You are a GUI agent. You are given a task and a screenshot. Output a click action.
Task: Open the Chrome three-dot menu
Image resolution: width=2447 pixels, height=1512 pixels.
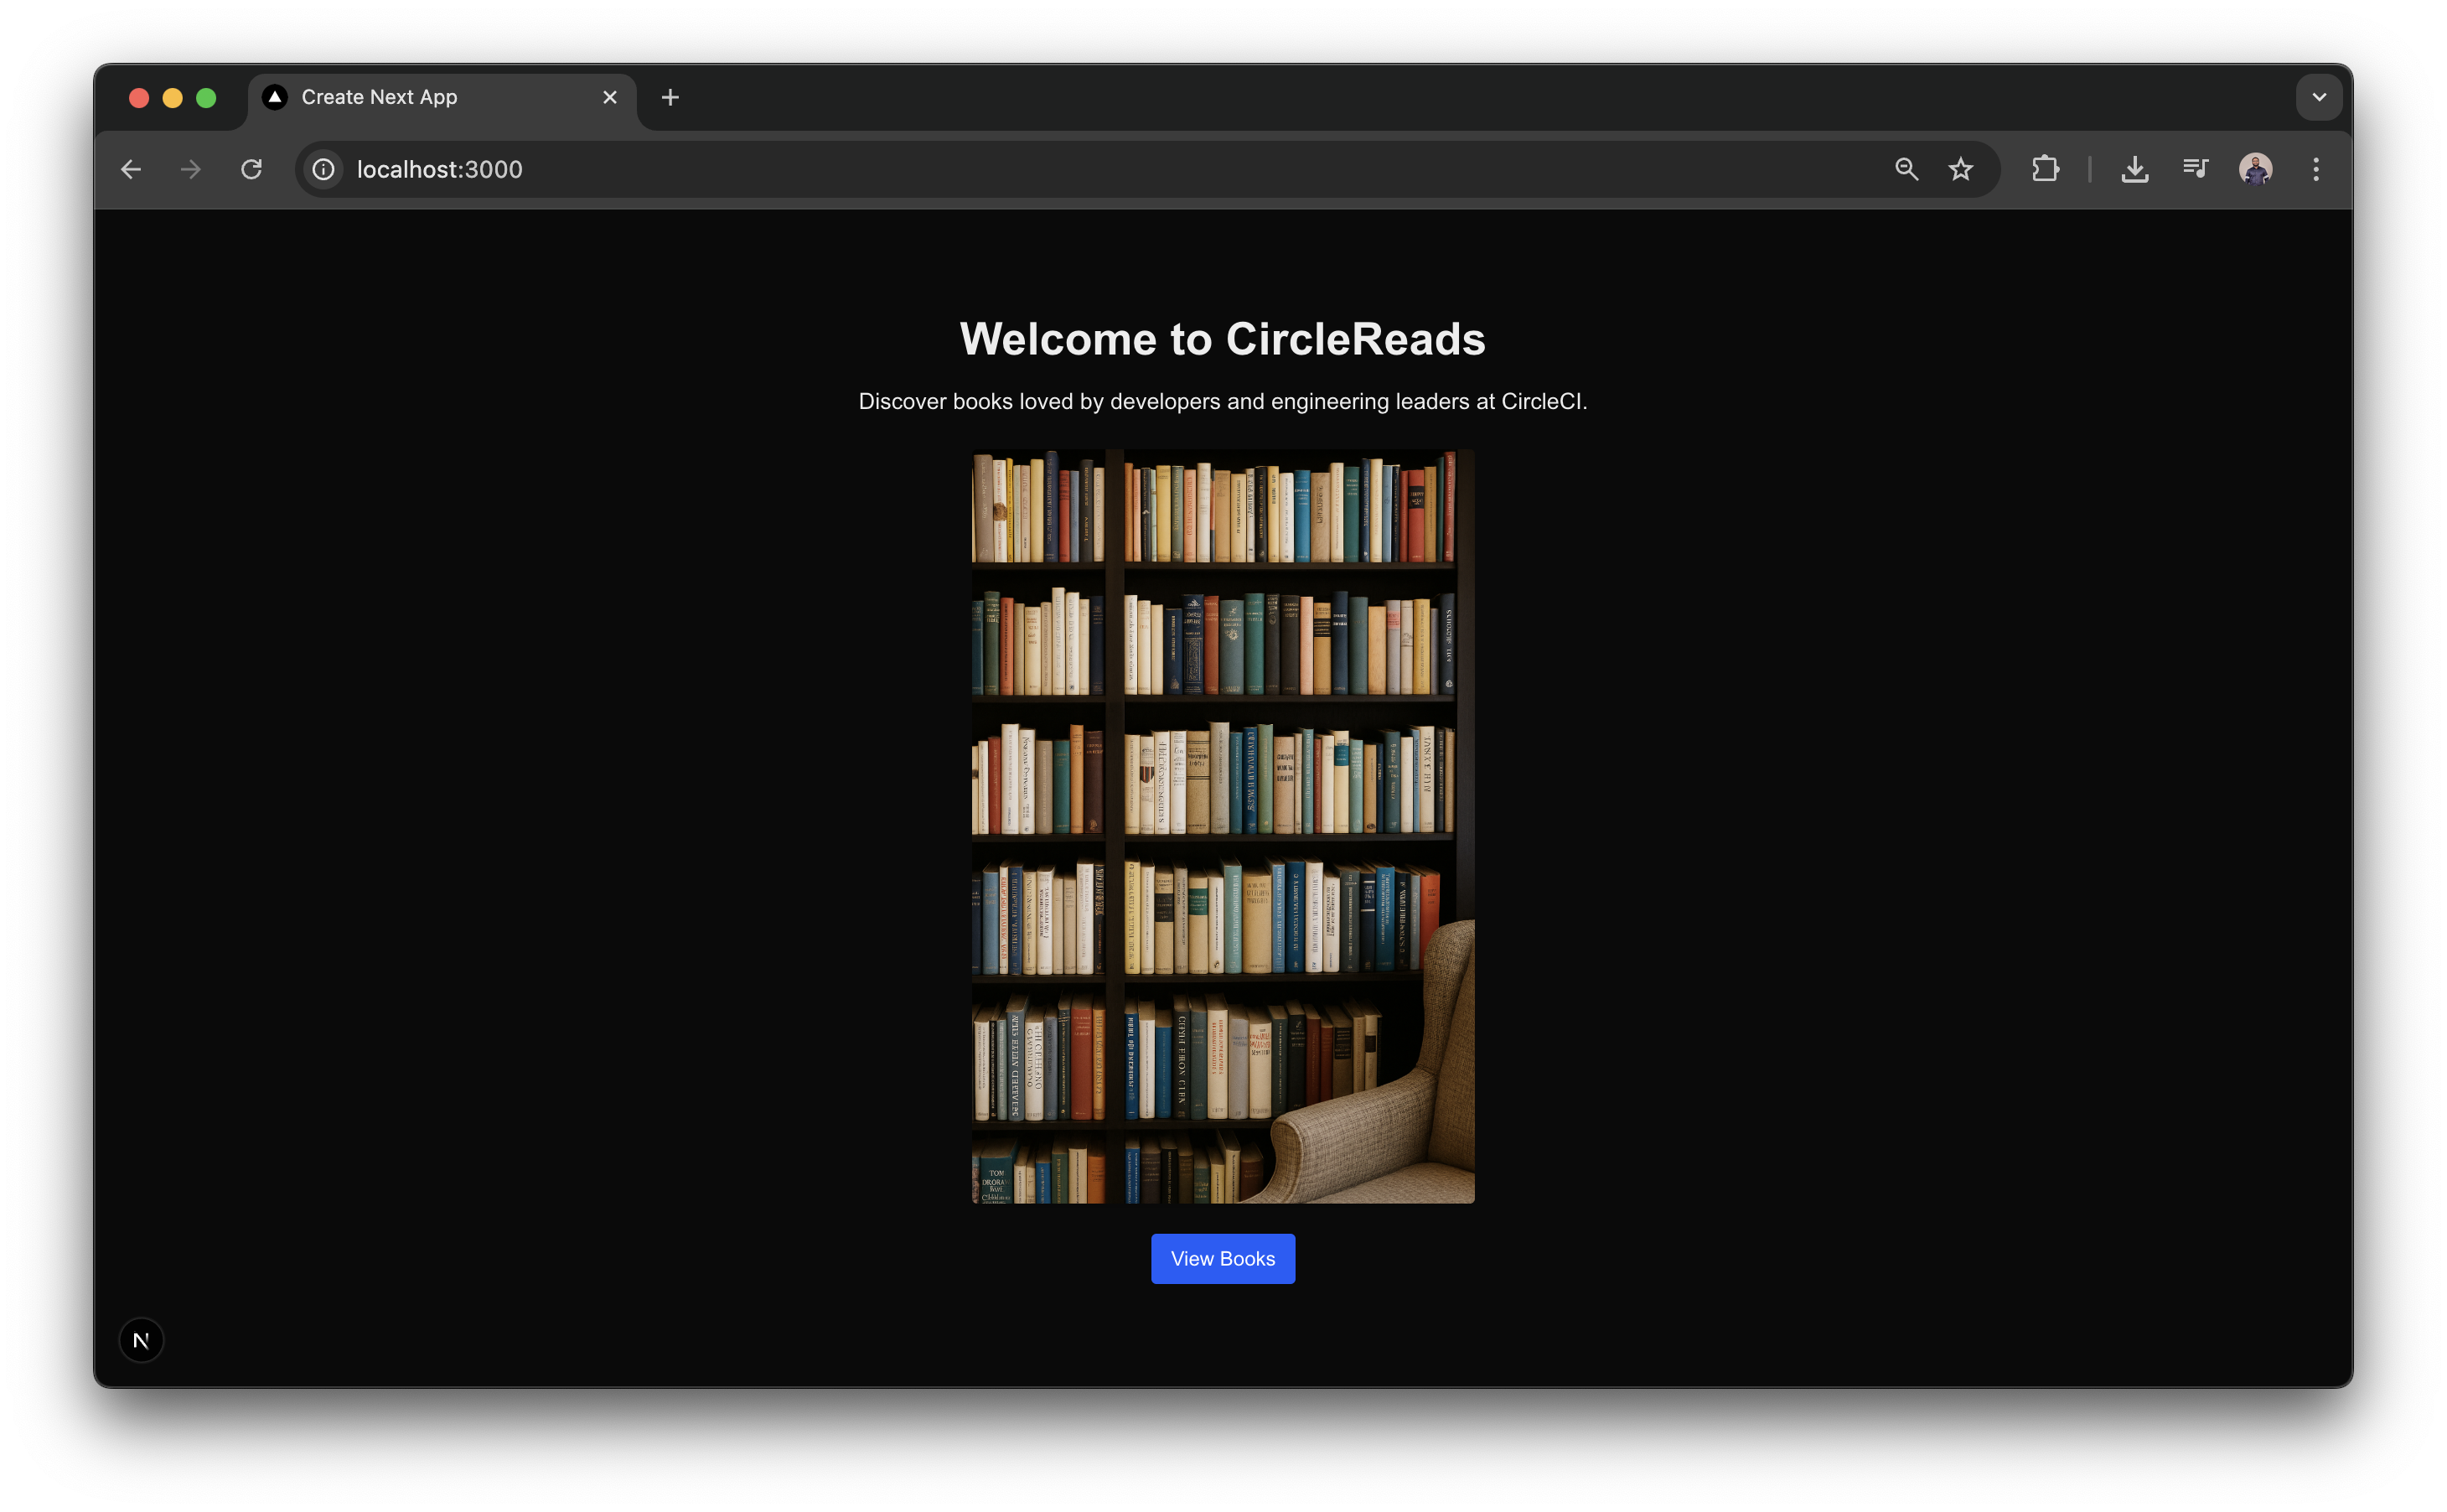(2316, 169)
